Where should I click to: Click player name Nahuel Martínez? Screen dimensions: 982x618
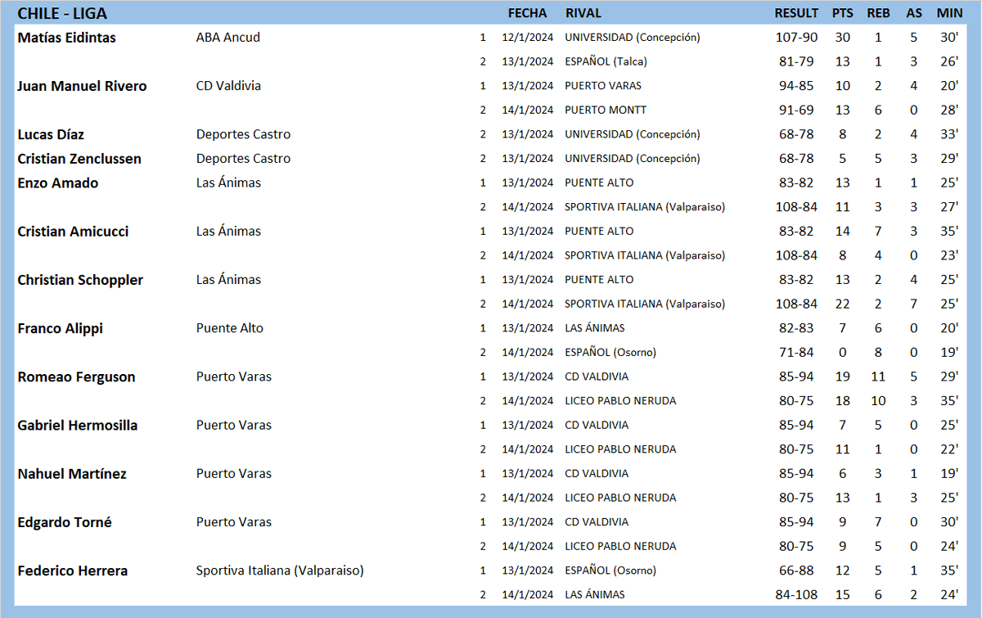tap(72, 474)
